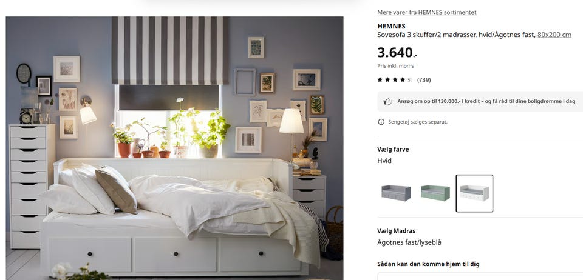The width and height of the screenshot is (583, 280).
Task: Click the Hvid colour label
Action: tap(384, 161)
